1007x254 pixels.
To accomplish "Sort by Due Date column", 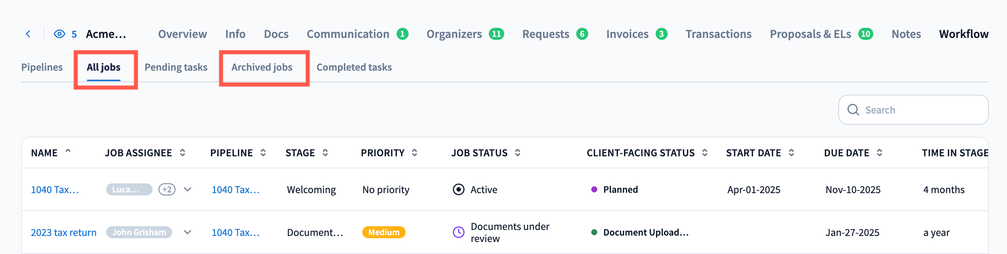I will 879,153.
